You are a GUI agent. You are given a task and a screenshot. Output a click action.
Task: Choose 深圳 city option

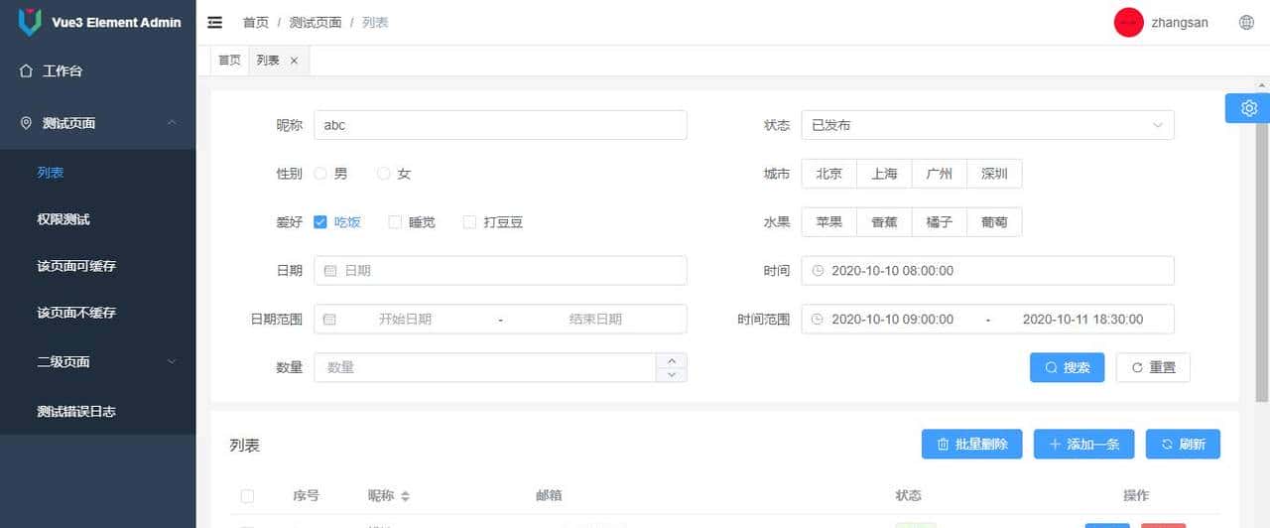[994, 174]
